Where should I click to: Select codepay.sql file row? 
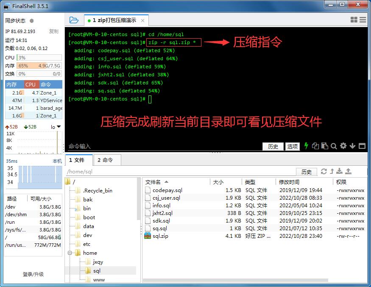pyautogui.click(x=255, y=190)
